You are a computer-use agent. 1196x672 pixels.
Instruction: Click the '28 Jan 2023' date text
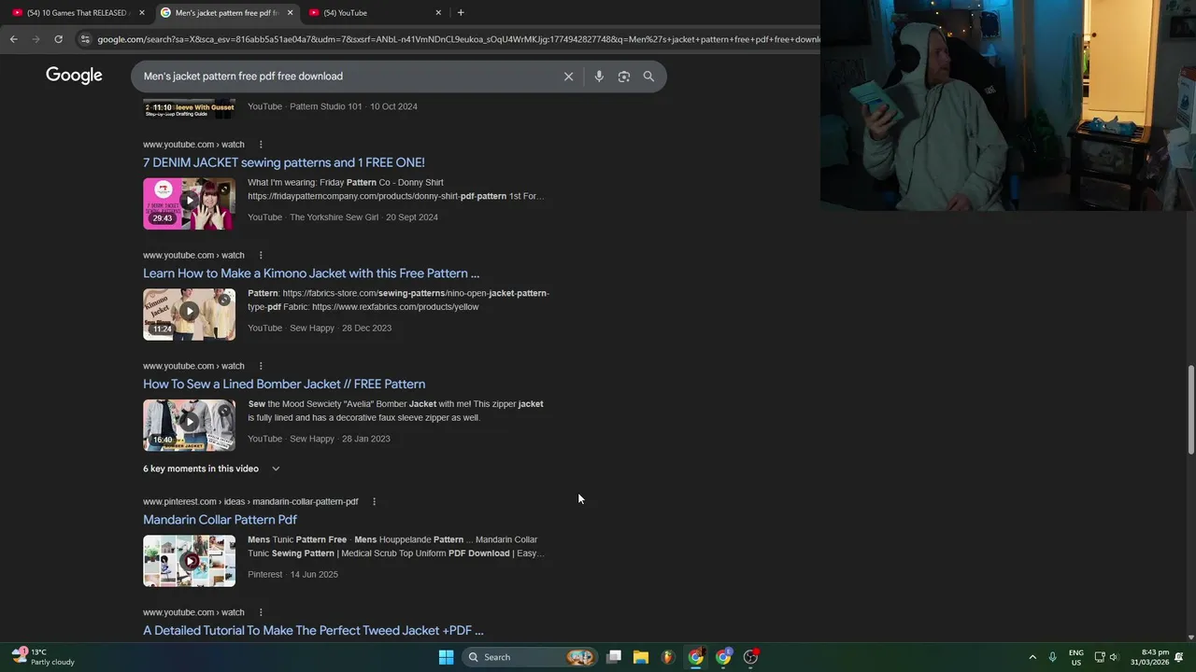point(366,439)
